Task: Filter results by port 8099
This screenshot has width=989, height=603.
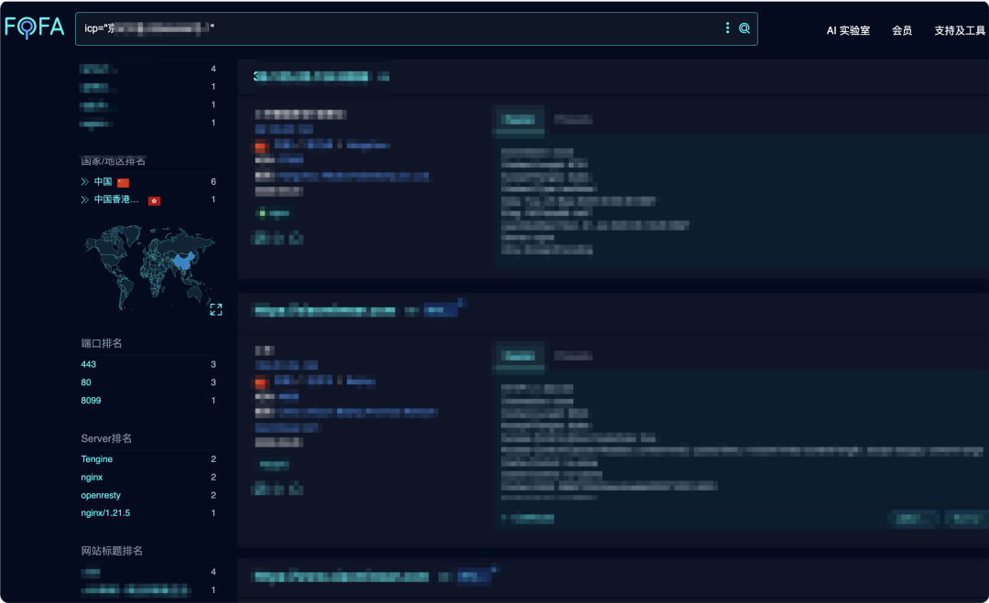Action: [x=91, y=400]
